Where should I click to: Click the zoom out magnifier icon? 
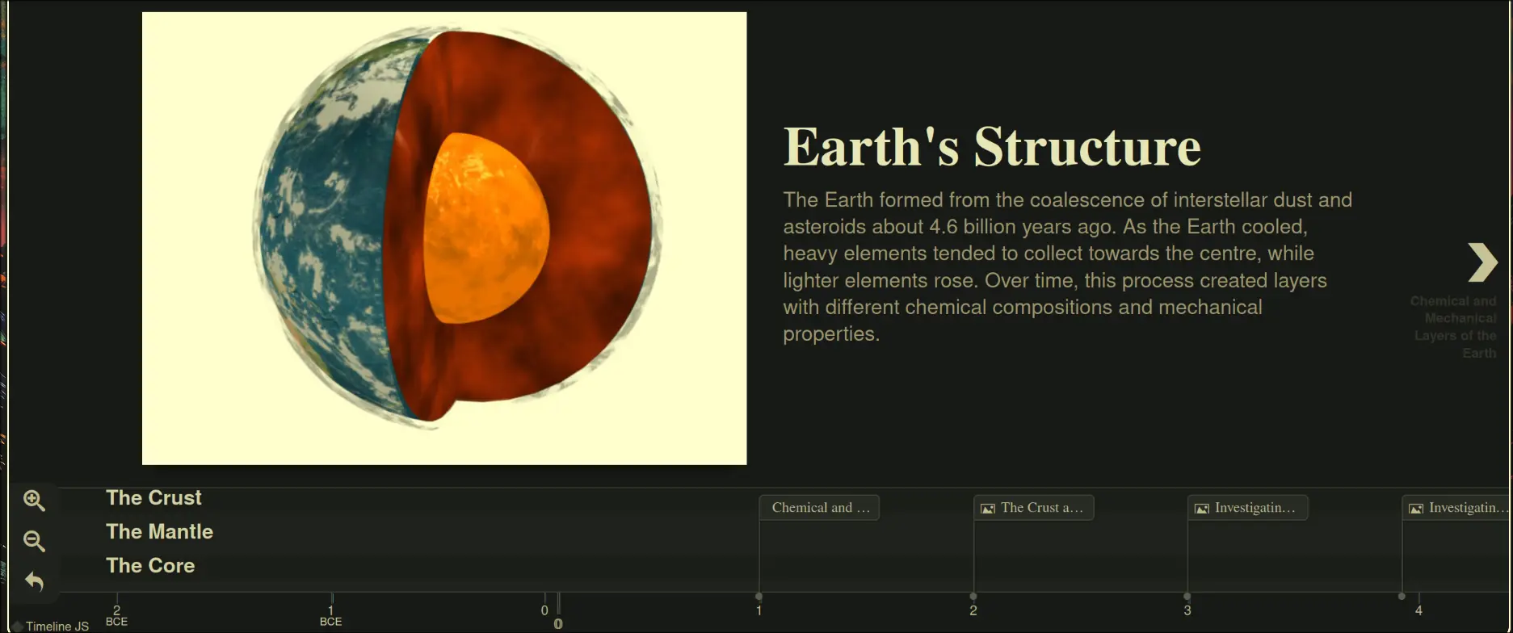click(x=34, y=541)
